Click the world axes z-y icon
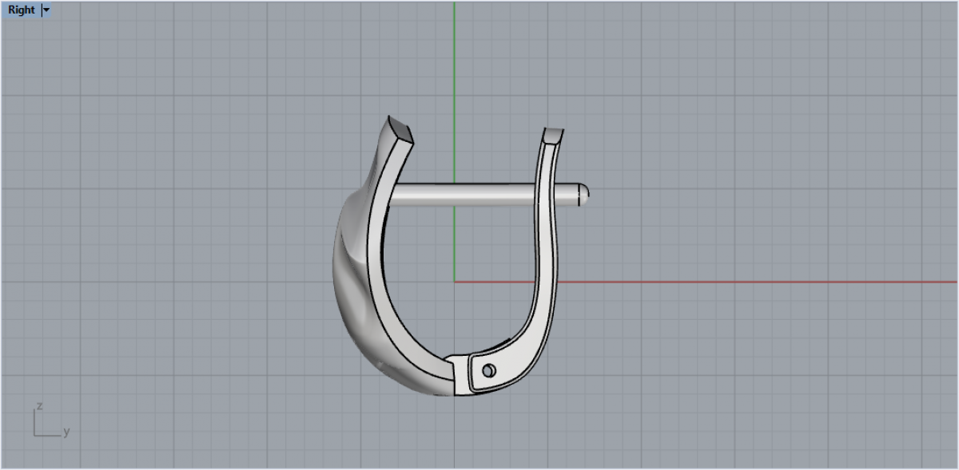Viewport: 959px width, 470px height. coord(51,421)
